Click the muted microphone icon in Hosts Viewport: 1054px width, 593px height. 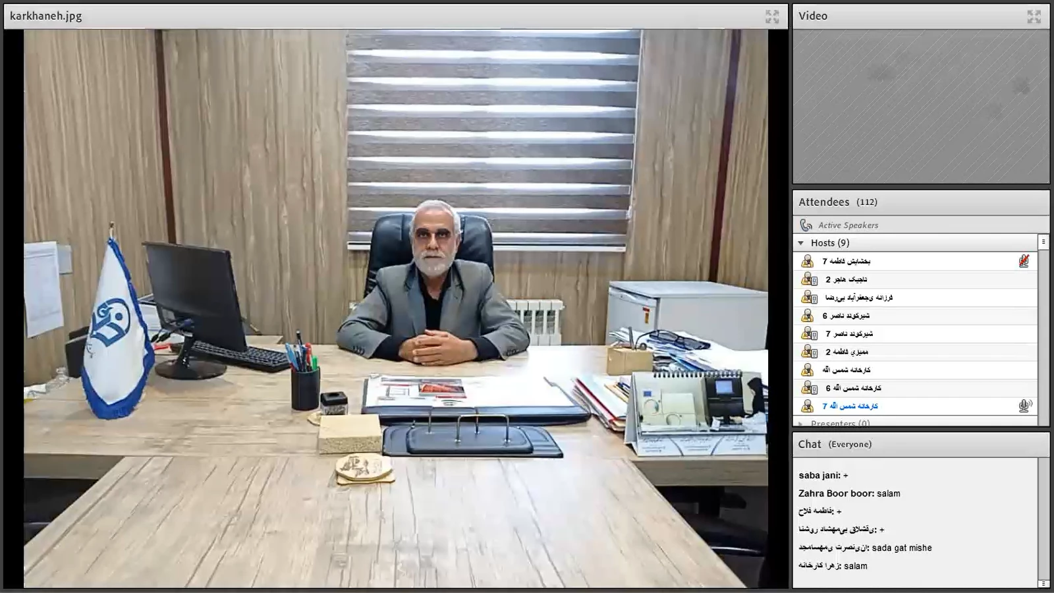pyautogui.click(x=1024, y=262)
